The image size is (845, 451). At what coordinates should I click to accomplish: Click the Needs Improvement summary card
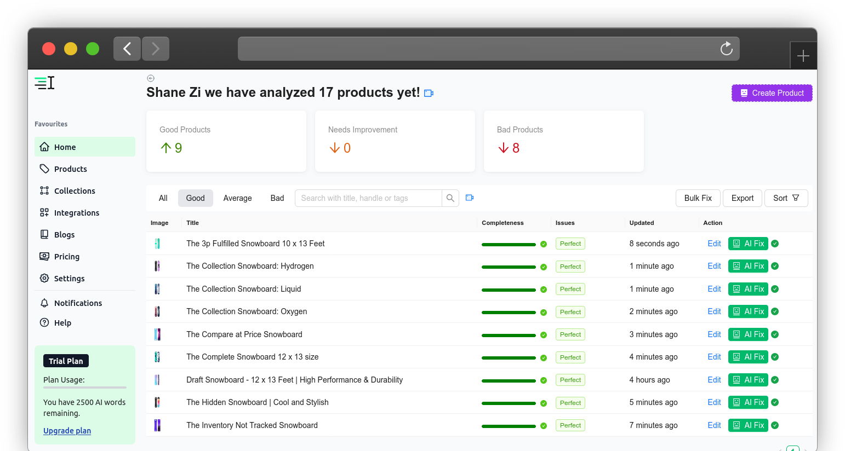[395, 141]
